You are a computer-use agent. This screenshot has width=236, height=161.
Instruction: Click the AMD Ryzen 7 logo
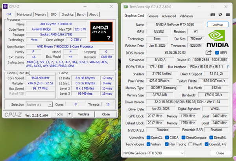pyautogui.click(x=101, y=32)
